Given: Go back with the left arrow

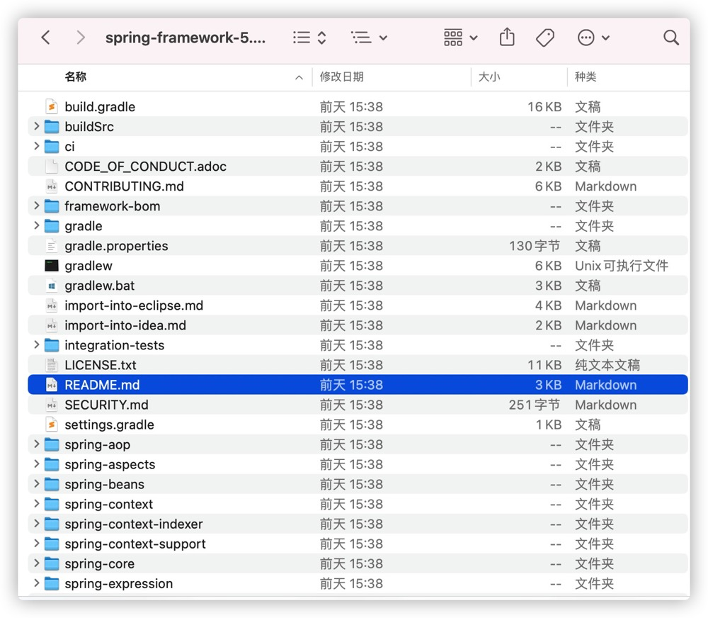Looking at the screenshot, I should [x=45, y=38].
